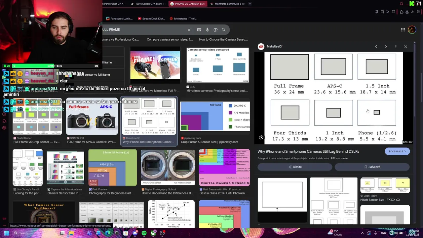Search by image with Google Lens icon
Screen dimensions: 423x238
coord(215,30)
